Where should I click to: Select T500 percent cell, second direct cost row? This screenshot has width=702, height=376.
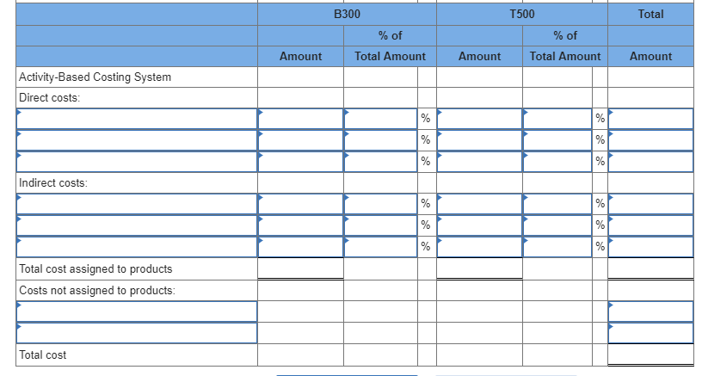coord(557,140)
